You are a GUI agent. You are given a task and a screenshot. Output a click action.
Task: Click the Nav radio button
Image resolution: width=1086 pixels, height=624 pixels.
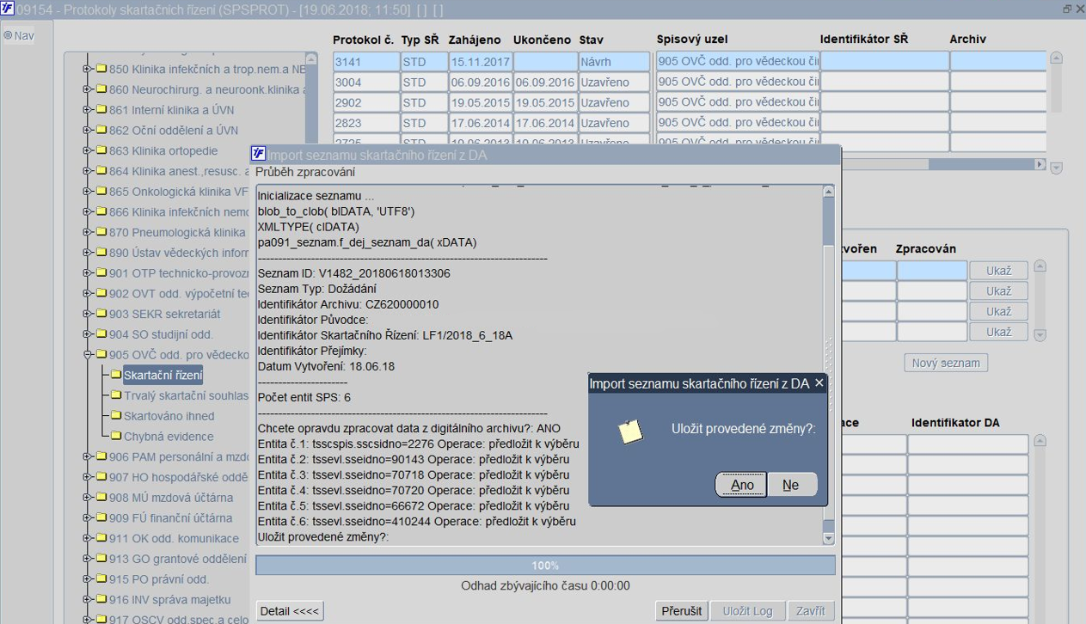[x=9, y=36]
